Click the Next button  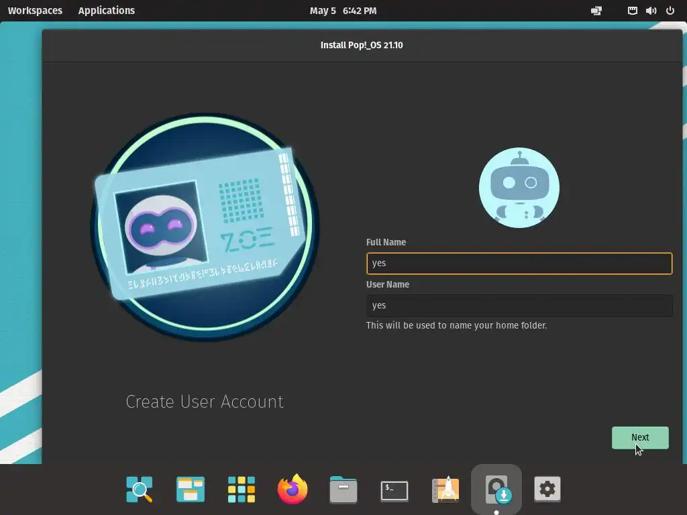[640, 437]
